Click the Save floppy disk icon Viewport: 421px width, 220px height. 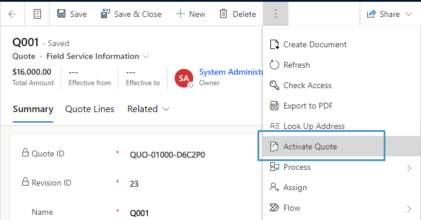pyautogui.click(x=61, y=13)
